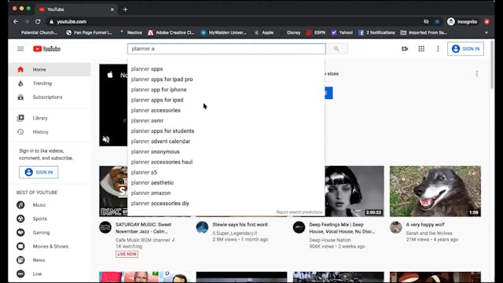This screenshot has height=283, width=503.
Task: Select the 'planner apps for ipad pro' suggestion
Action: coord(162,79)
